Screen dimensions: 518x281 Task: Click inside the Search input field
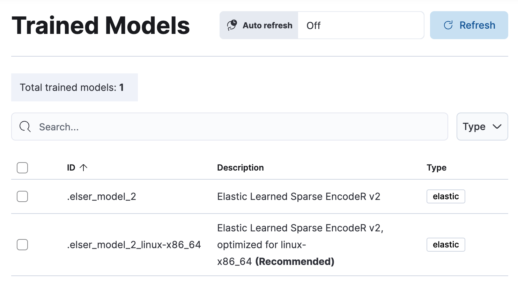pos(140,127)
